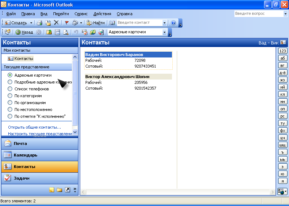Click the Up One Level folder icon
The width and height of the screenshot is (289, 206).
pyautogui.click(x=49, y=32)
